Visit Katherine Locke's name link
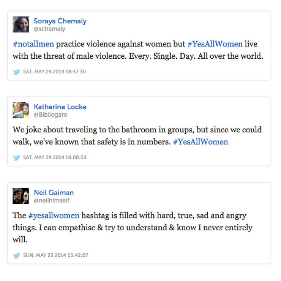Screen dimensions: 281x281 click(60, 107)
